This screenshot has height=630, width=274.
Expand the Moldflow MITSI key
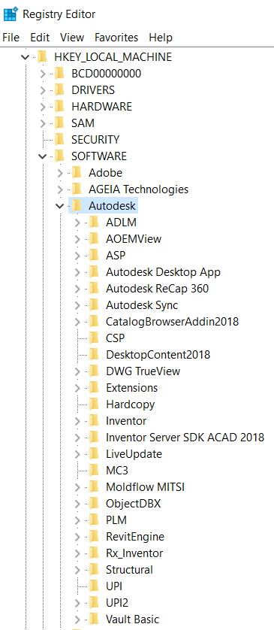77,487
